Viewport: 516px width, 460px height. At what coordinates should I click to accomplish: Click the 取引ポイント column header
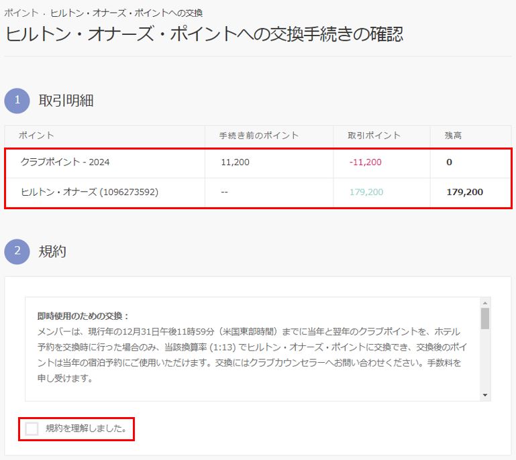pos(374,135)
